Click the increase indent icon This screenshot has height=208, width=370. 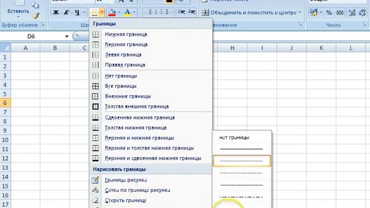point(191,12)
